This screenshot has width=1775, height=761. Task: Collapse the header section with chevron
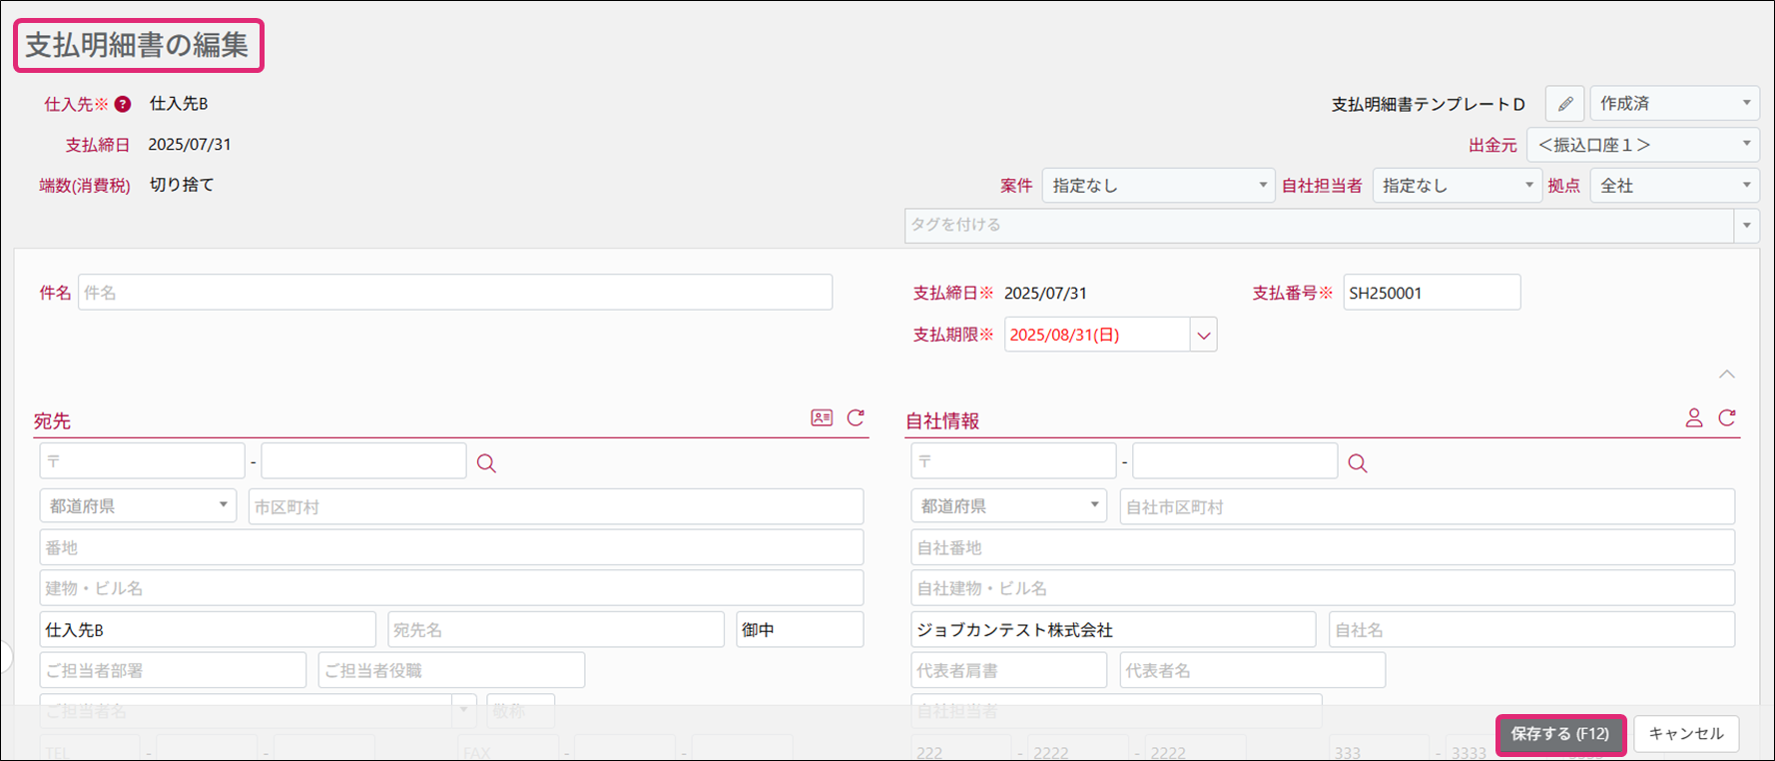(x=1726, y=374)
